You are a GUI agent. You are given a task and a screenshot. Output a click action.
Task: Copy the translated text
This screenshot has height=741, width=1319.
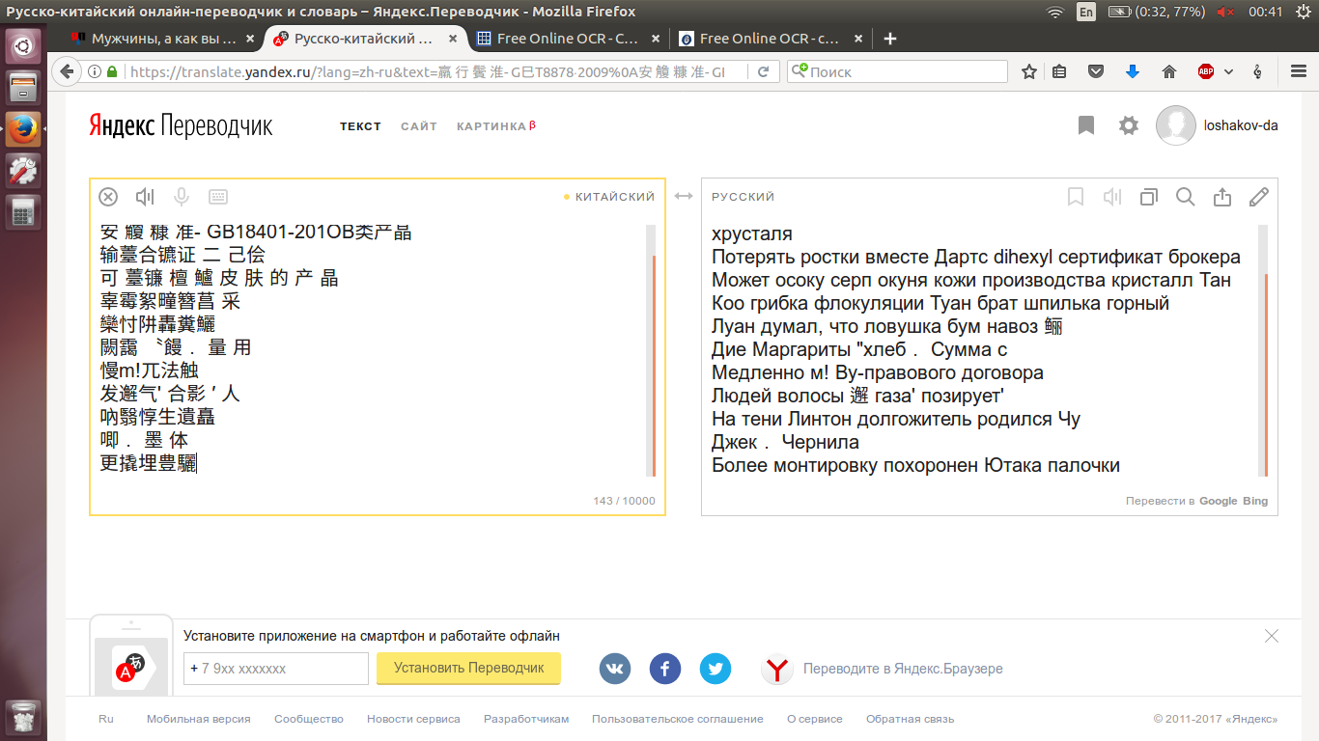tap(1149, 197)
